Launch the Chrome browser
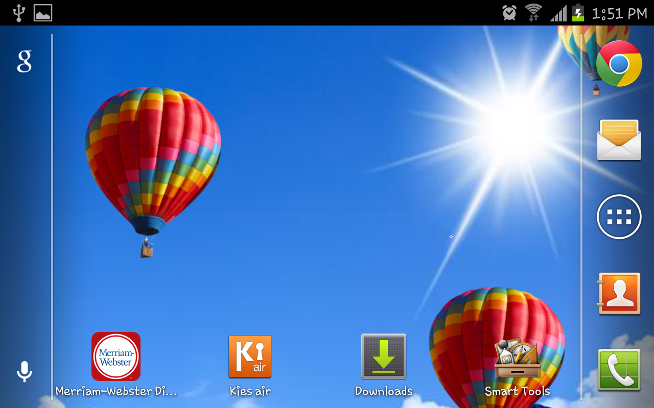The width and height of the screenshot is (654, 408). click(619, 64)
